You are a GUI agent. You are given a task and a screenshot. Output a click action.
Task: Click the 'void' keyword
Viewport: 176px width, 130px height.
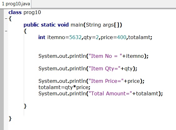click(63, 25)
